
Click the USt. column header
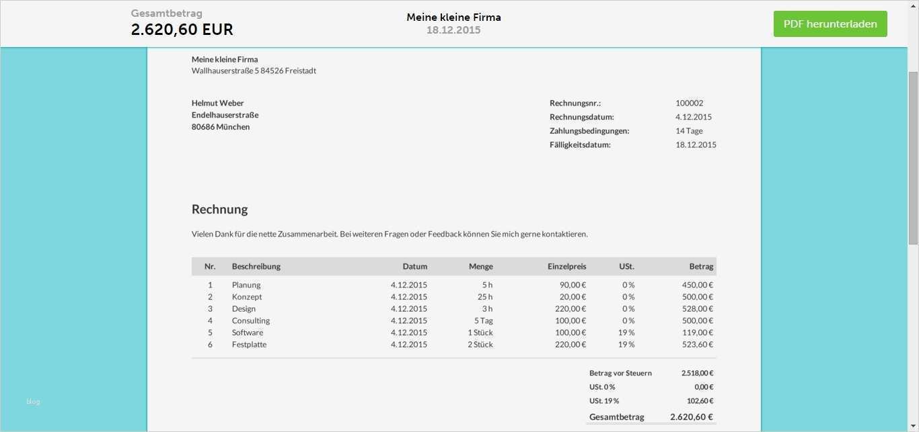click(x=626, y=267)
